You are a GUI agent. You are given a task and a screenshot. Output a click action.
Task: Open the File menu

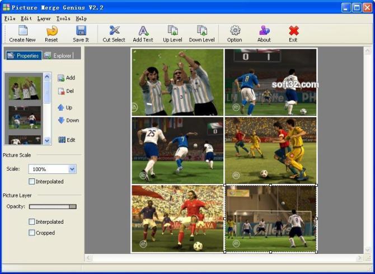tap(10, 18)
